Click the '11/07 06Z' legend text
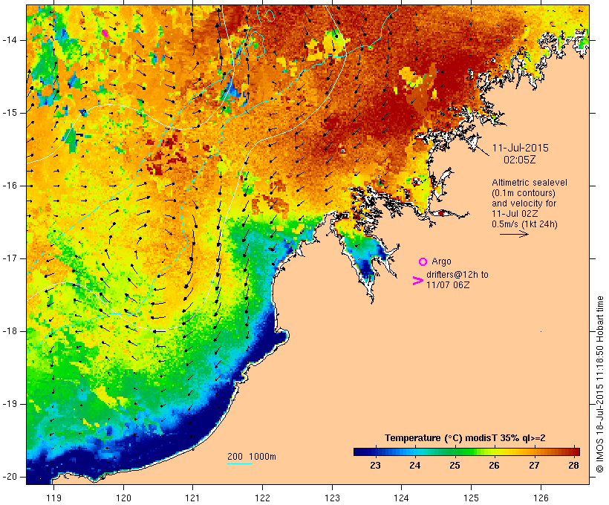The height and width of the screenshot is (505, 609). coord(448,284)
